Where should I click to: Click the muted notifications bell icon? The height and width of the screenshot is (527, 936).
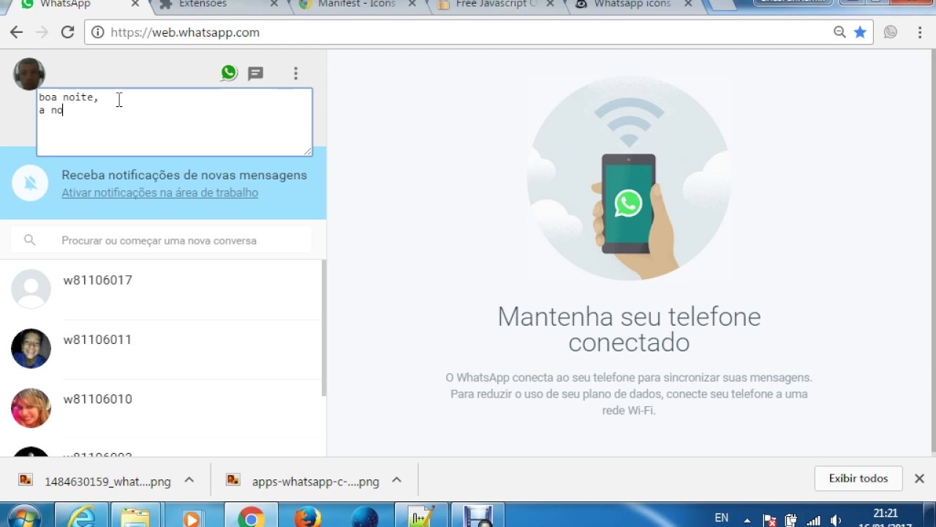click(x=30, y=183)
